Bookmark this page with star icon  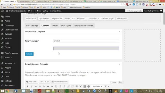[x=124, y=4]
